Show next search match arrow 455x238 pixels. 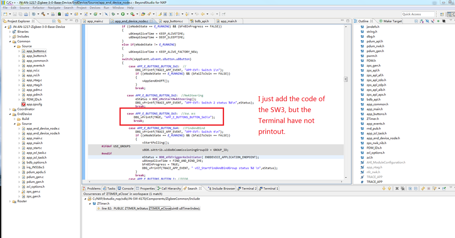coord(384,189)
